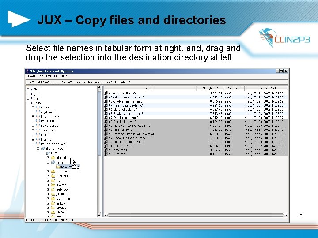The image size is (318, 238).
Task: Sort by the Extension column header
Action: pyautogui.click(x=234, y=89)
